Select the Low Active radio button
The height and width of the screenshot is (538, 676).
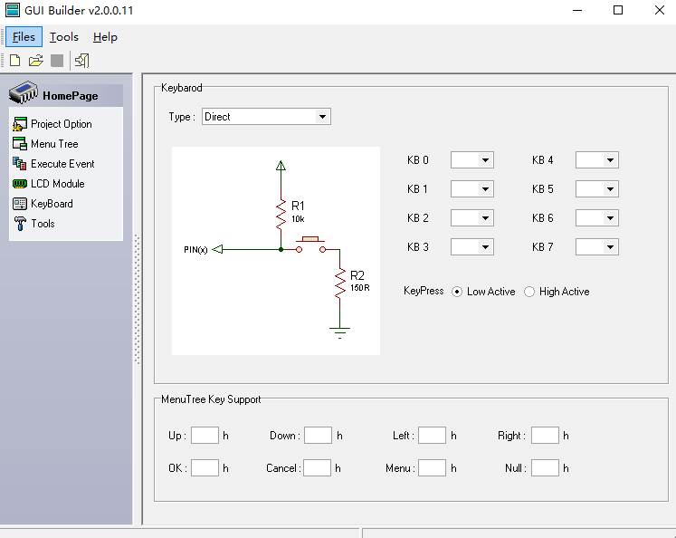tap(457, 292)
